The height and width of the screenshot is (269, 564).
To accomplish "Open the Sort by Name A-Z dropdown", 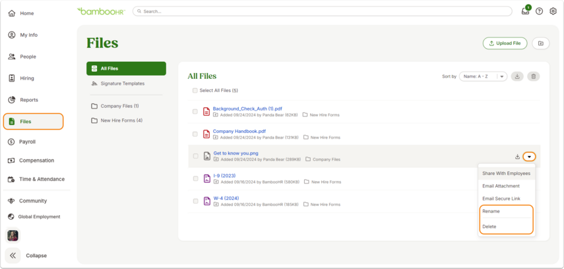I will (x=483, y=76).
